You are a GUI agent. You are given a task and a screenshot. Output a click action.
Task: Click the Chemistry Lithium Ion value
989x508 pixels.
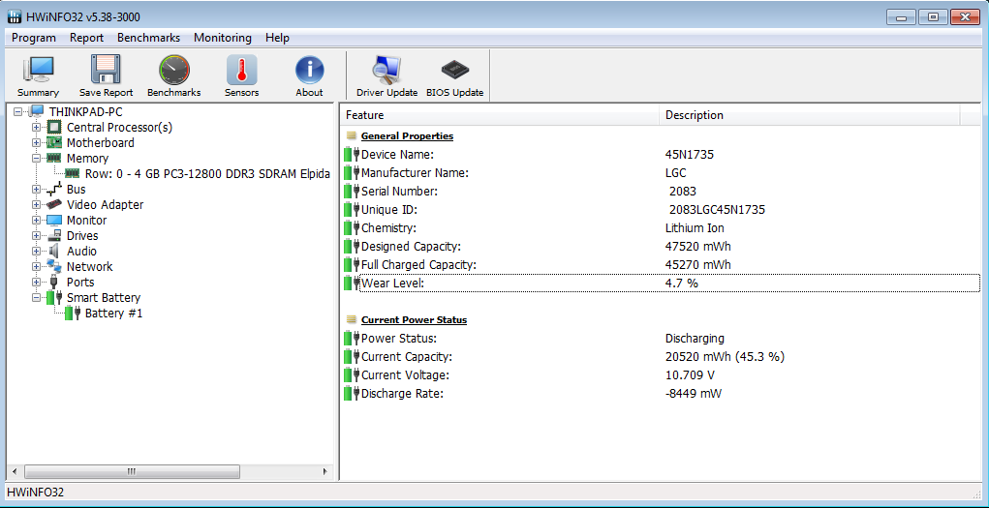[x=695, y=228]
